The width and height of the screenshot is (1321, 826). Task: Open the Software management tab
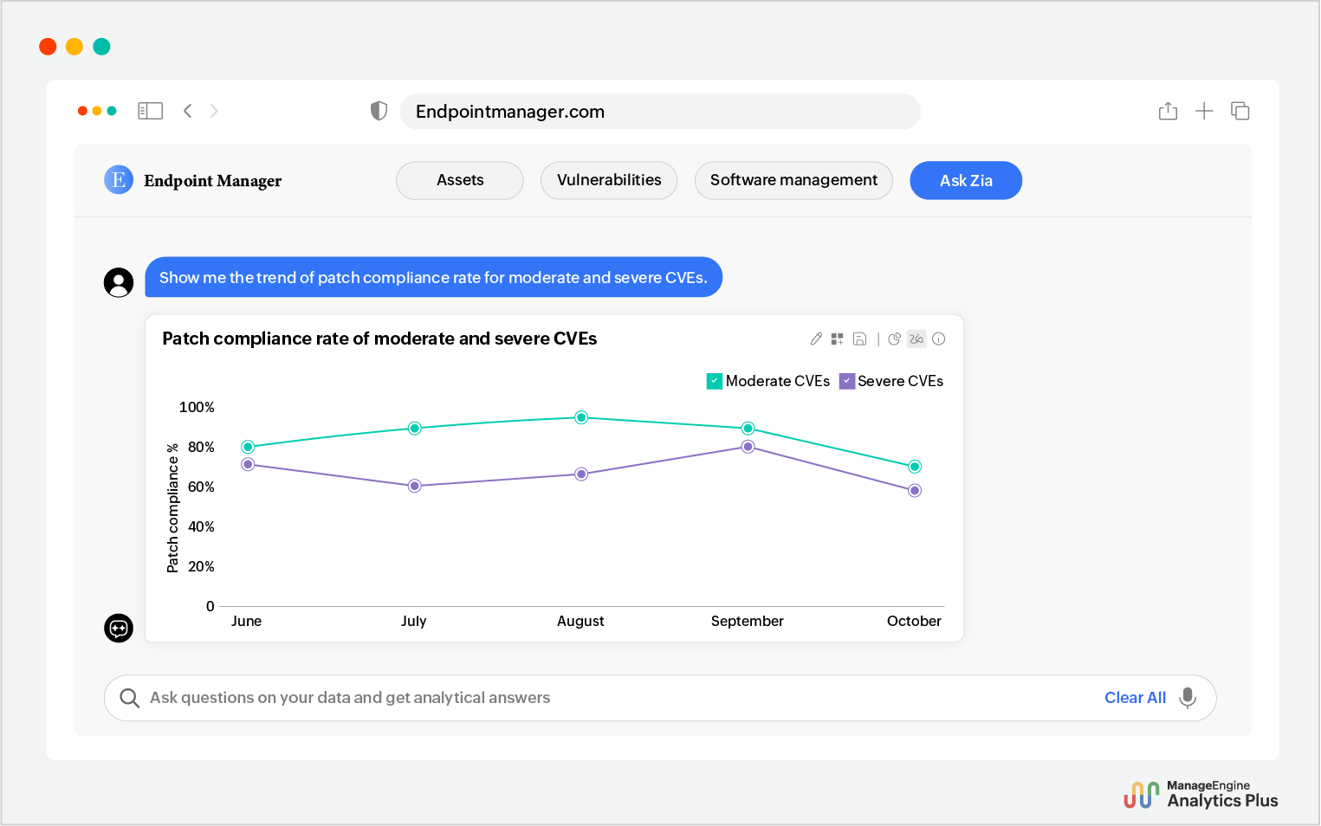(793, 180)
